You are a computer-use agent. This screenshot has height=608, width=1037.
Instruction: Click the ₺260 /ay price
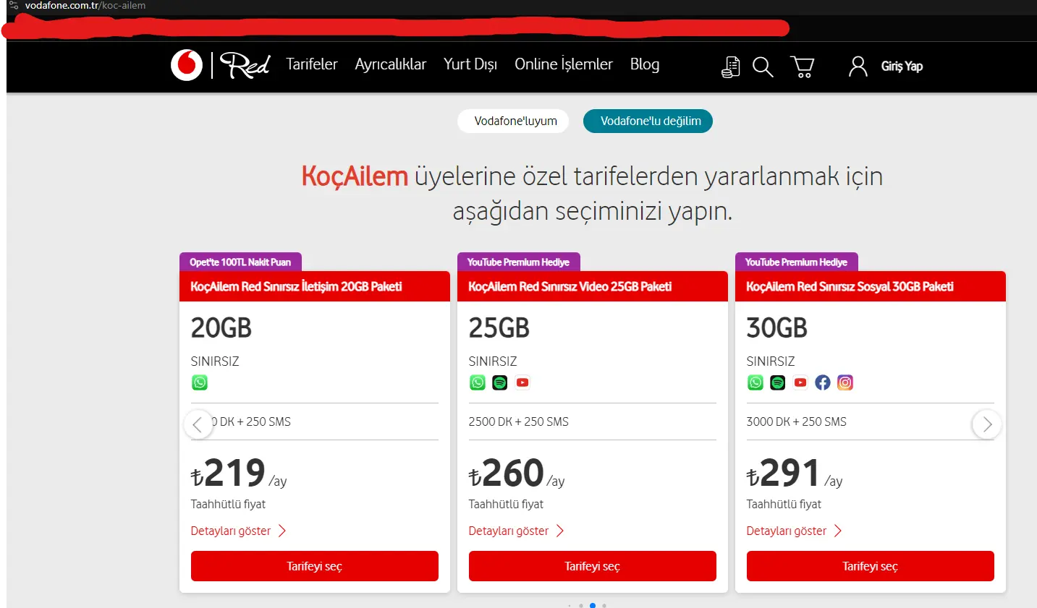tap(517, 474)
